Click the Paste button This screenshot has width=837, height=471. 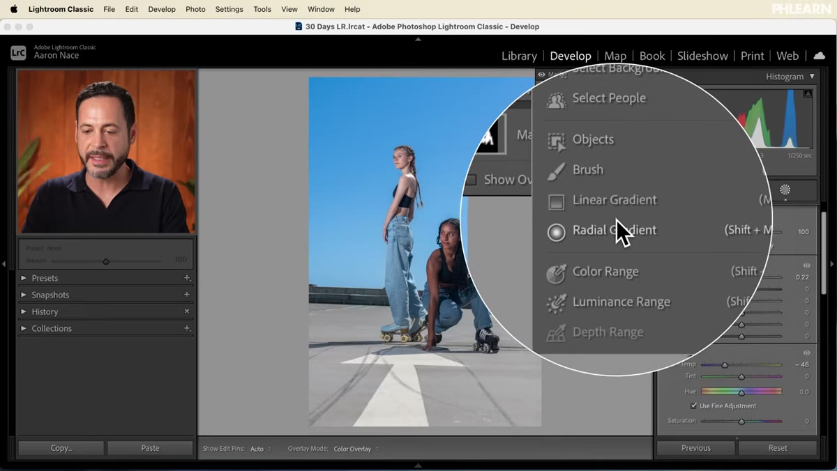pyautogui.click(x=150, y=448)
